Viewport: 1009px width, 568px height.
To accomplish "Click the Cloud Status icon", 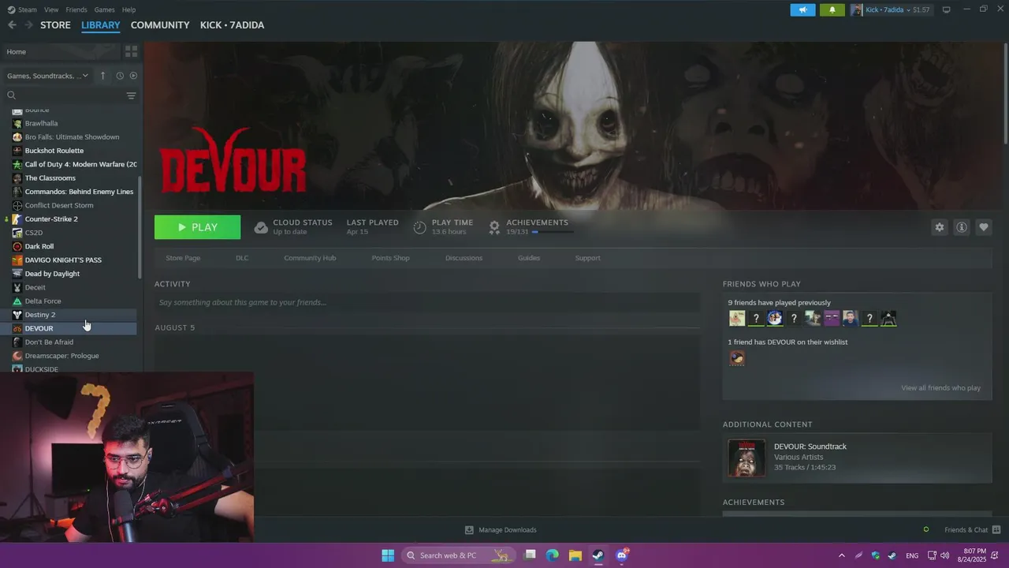I will (261, 227).
